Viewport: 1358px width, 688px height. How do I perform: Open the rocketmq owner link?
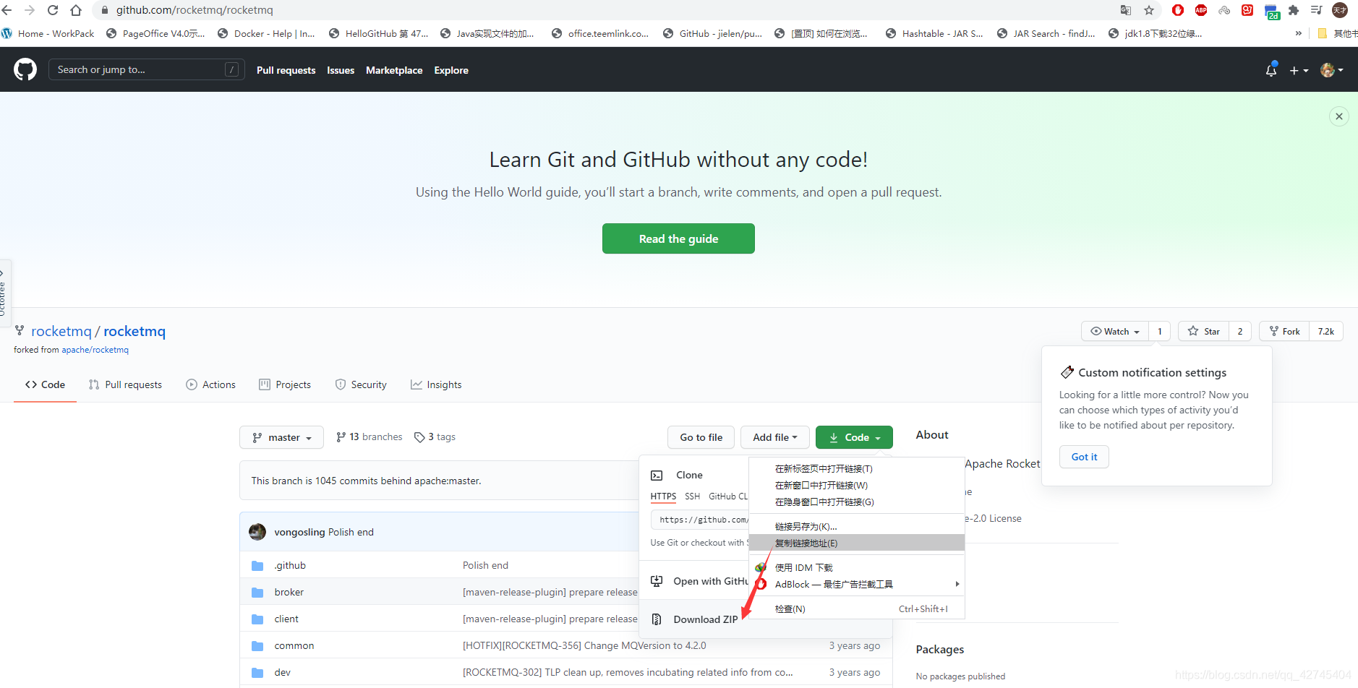click(61, 331)
